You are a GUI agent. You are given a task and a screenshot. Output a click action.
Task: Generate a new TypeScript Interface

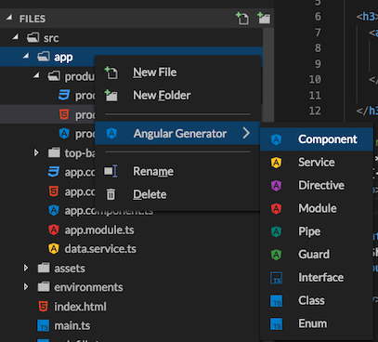[317, 278]
